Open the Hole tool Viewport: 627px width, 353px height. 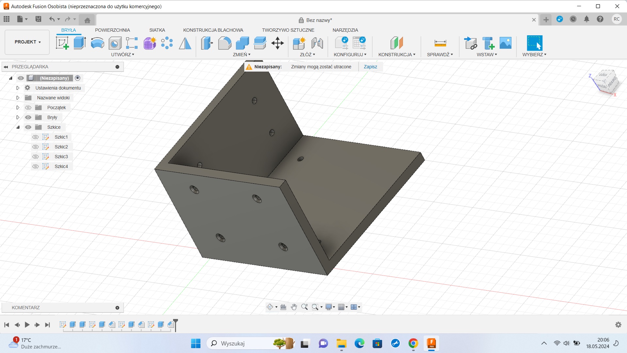coord(115,43)
